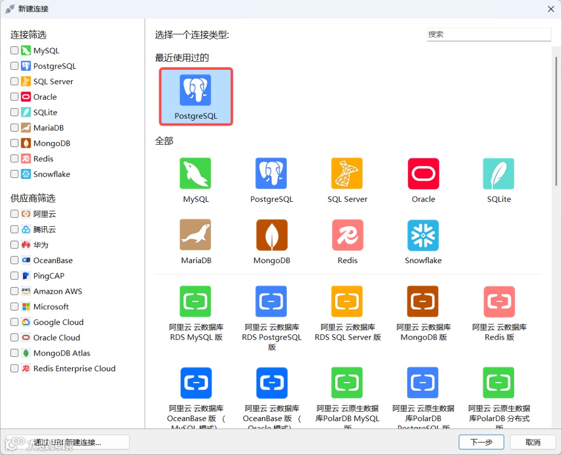Select the recently used PostgreSQL connection icon
The width and height of the screenshot is (562, 455).
coord(195,90)
